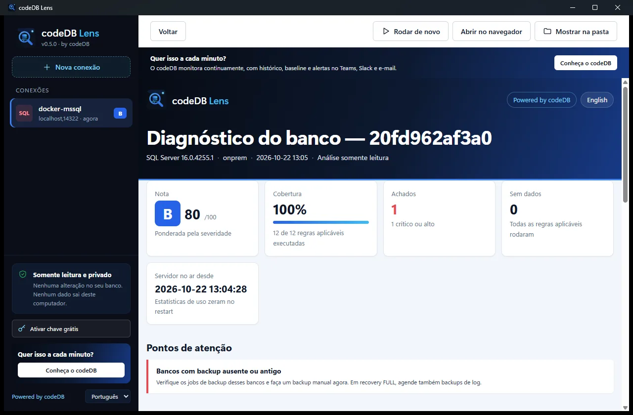Image resolution: width=633 pixels, height=415 pixels.
Task: Click the finding Bancos com backup ausente ou antigo
Action: [219, 371]
